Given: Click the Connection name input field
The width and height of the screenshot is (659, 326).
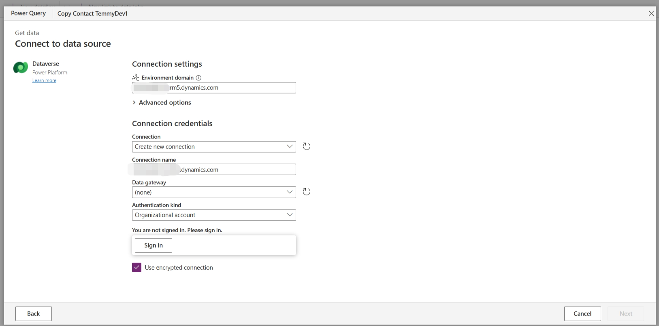Looking at the screenshot, I should coord(214,169).
